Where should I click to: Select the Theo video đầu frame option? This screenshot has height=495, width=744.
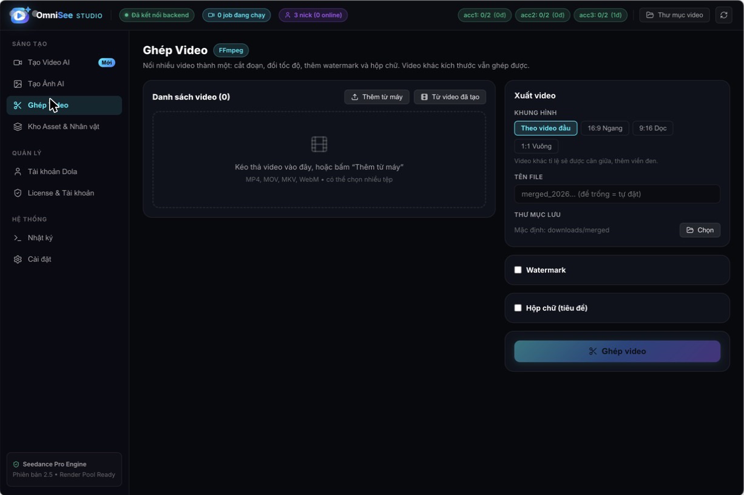pyautogui.click(x=546, y=128)
